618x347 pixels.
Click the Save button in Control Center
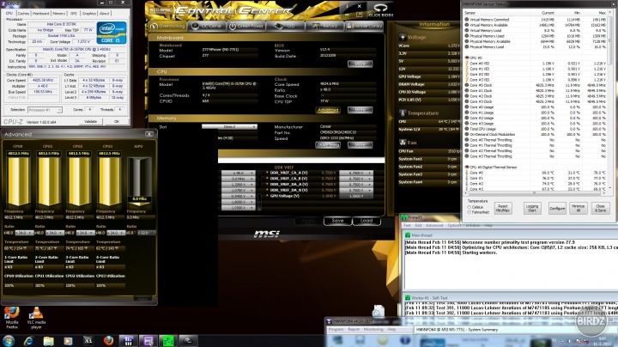point(337,221)
